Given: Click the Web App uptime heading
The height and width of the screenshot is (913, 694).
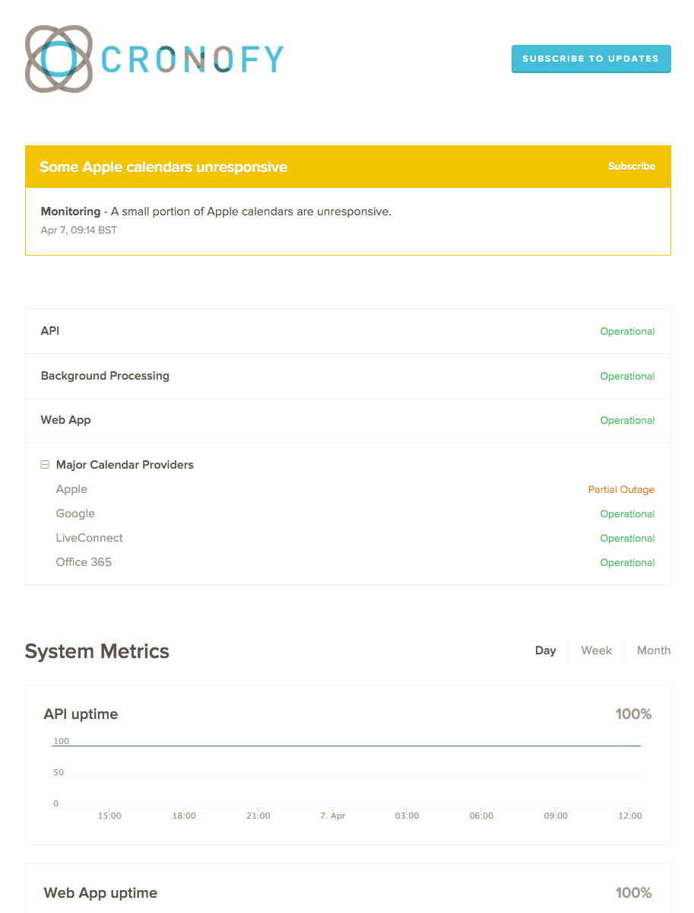Looking at the screenshot, I should coord(100,893).
